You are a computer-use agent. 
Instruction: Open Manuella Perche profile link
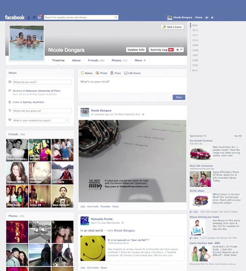pos(102,219)
